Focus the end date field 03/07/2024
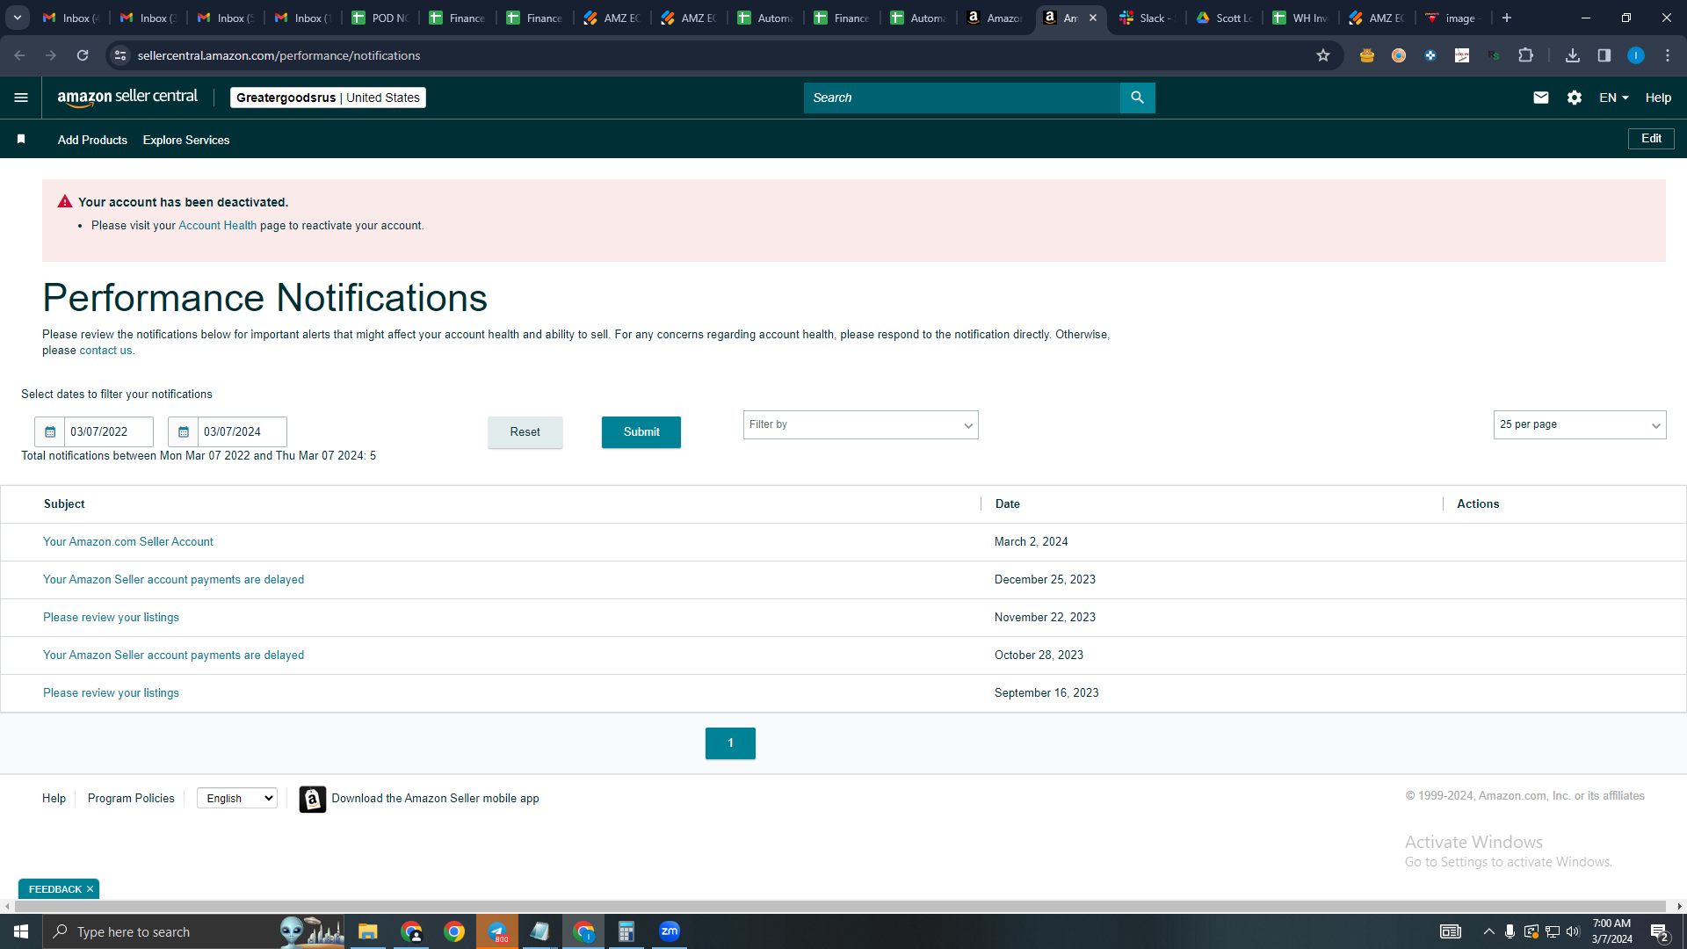 coord(243,432)
